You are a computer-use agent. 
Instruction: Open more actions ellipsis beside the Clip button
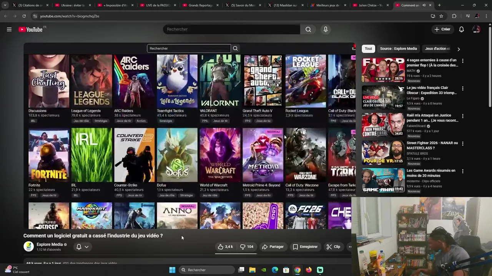(350, 247)
